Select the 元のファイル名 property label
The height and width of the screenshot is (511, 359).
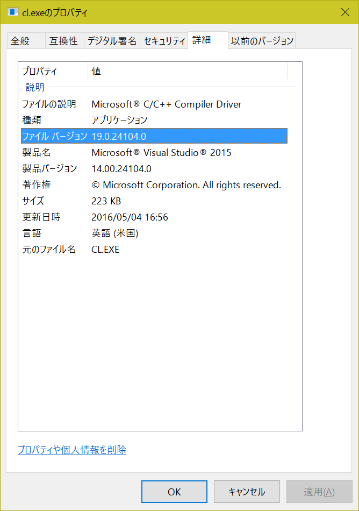pyautogui.click(x=49, y=249)
